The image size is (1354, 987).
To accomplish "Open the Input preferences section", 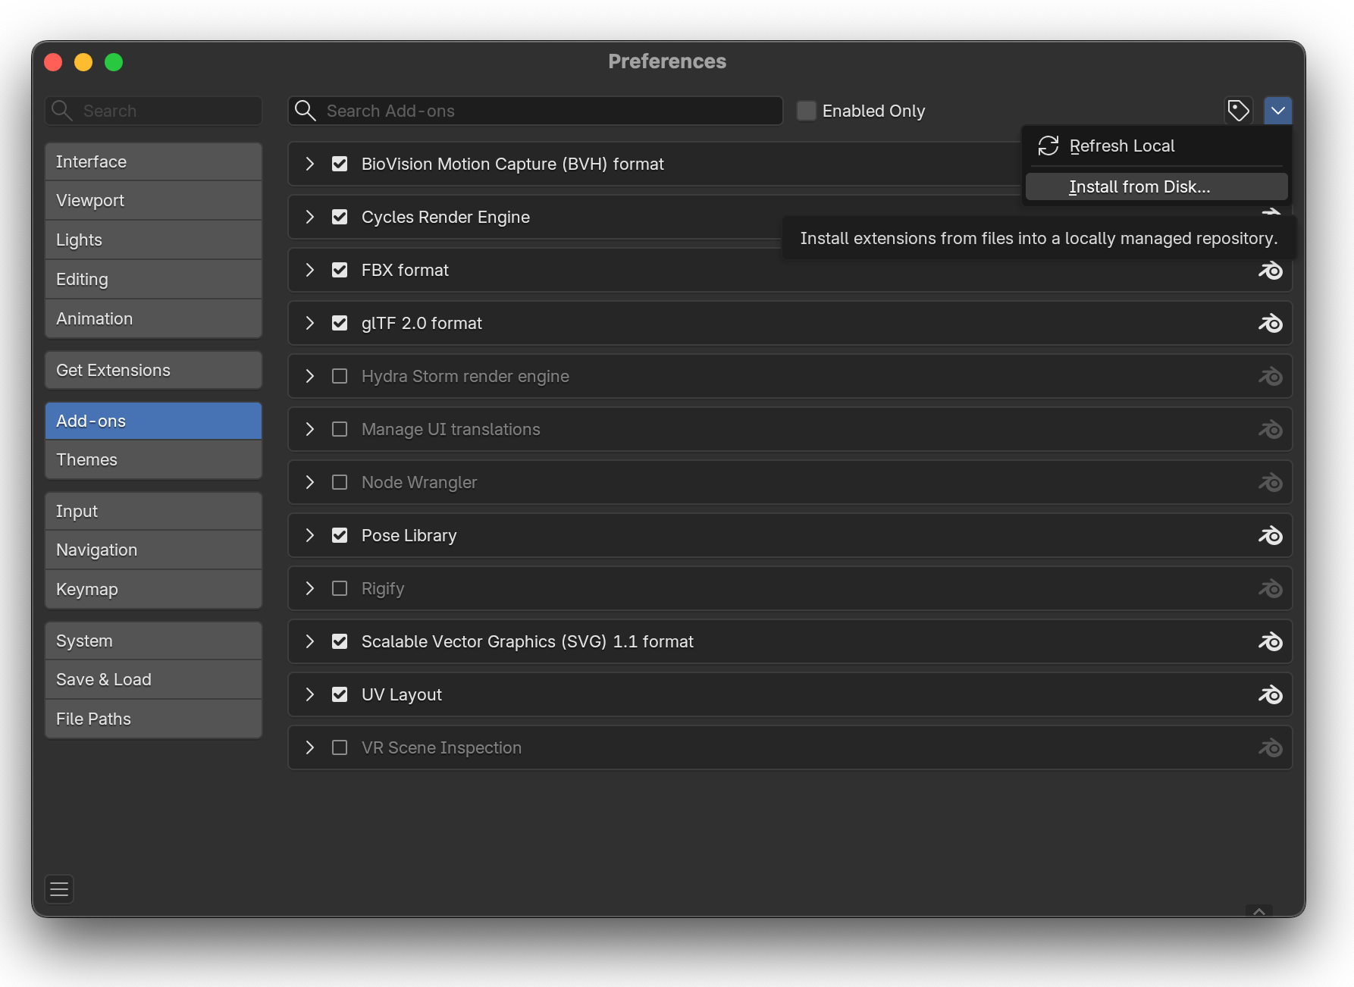I will pos(153,511).
